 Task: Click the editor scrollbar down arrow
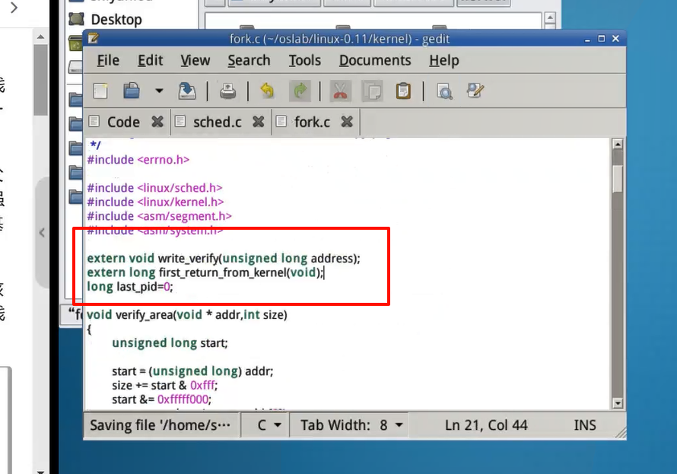pos(617,403)
